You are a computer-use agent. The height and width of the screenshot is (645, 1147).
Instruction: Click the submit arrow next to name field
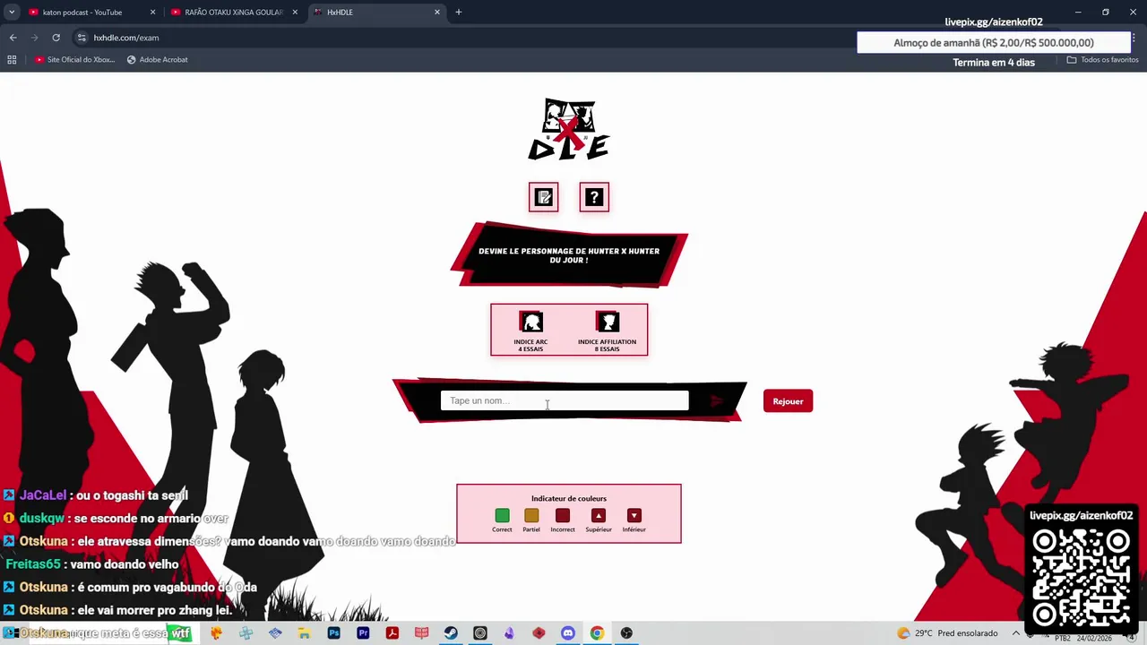point(717,401)
